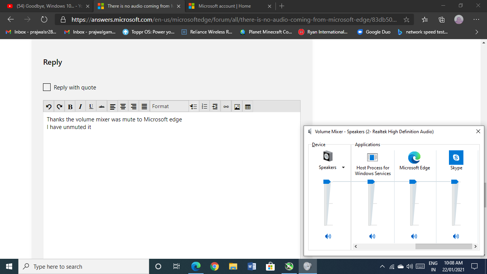Add this page to favorites with the star
487x274 pixels.
[x=406, y=19]
